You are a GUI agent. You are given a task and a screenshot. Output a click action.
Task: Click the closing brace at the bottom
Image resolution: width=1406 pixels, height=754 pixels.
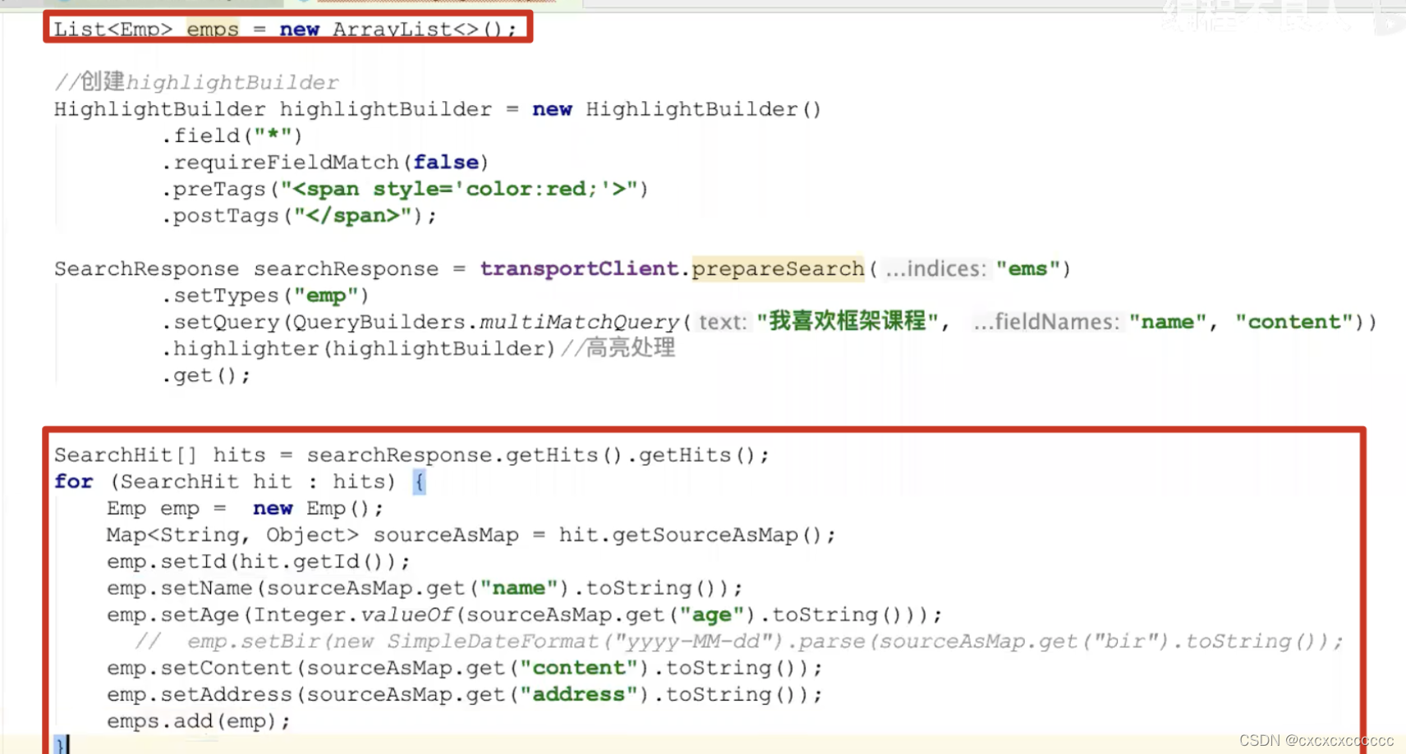click(x=60, y=745)
